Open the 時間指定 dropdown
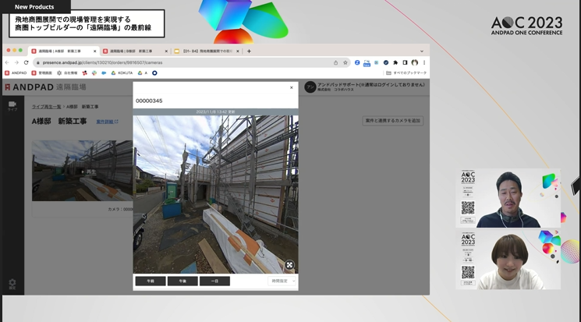Screen dimensions: 581x322 [282, 281]
